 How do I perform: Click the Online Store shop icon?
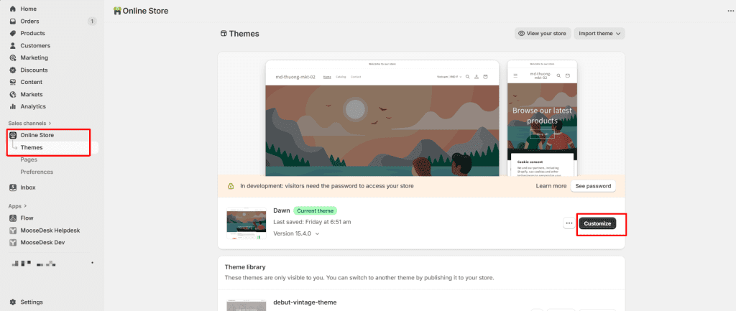tap(13, 135)
